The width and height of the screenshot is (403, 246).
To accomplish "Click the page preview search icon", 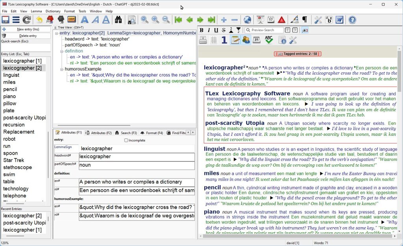I will pyautogui.click(x=131, y=20).
